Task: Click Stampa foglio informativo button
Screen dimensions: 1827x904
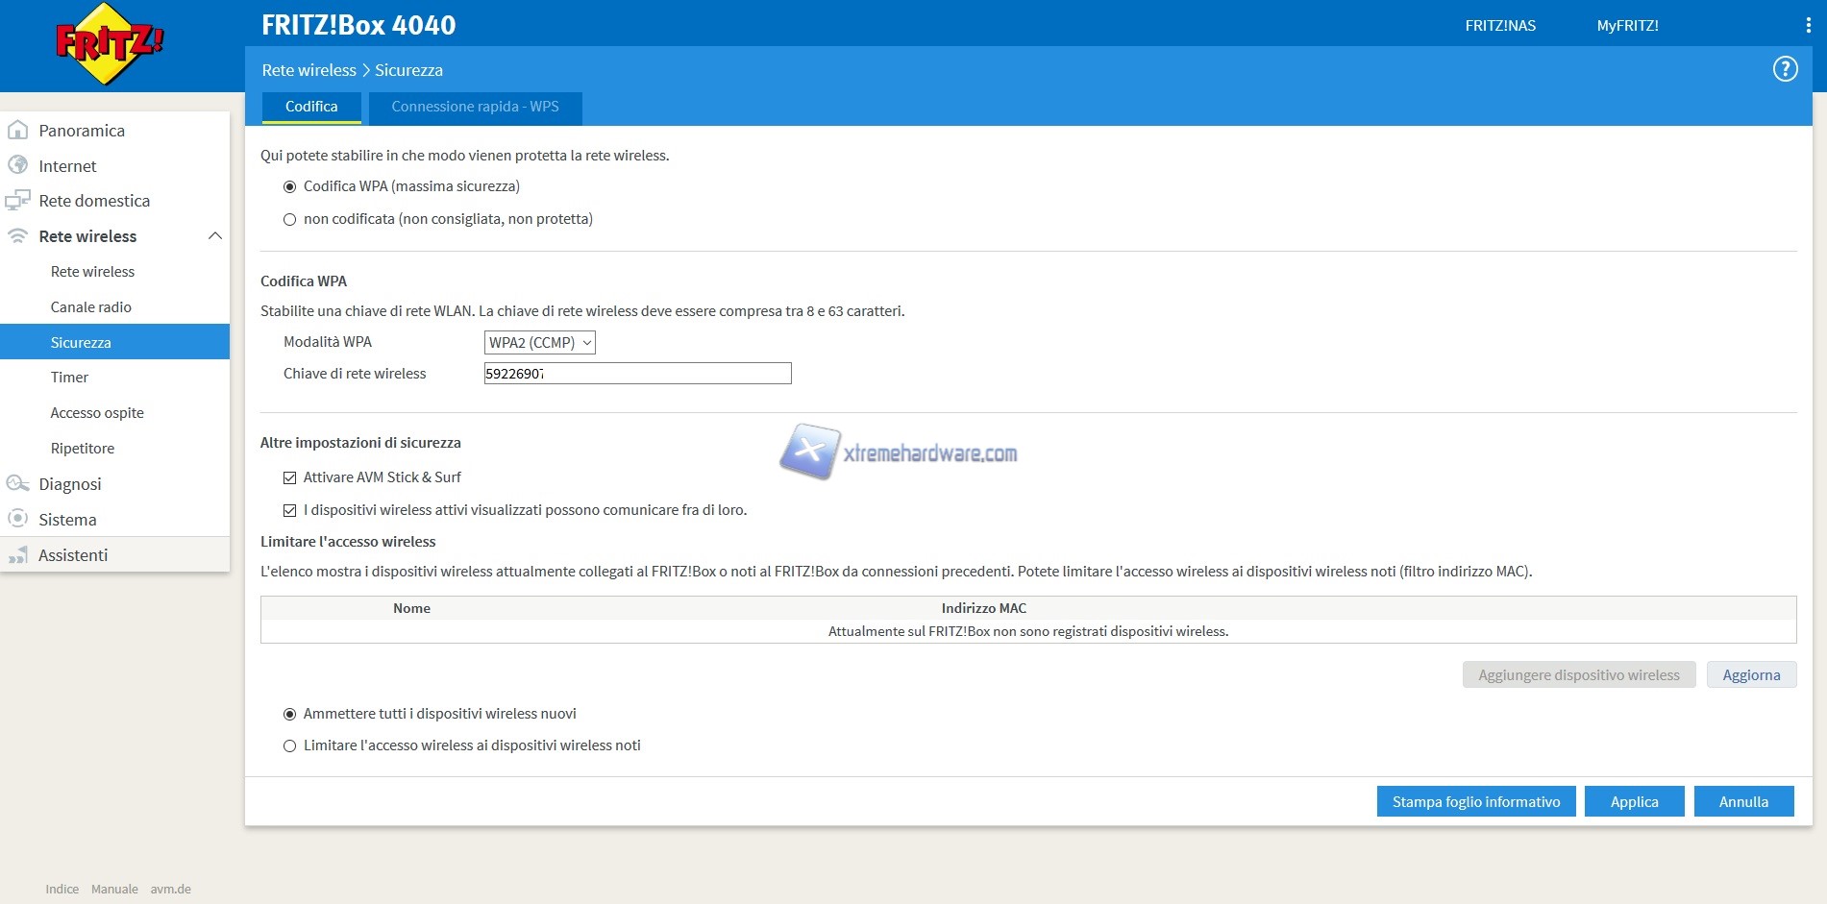Action: 1475,802
